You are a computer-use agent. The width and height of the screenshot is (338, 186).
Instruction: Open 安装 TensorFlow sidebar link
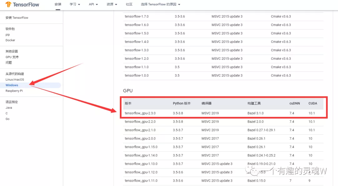[17, 18]
